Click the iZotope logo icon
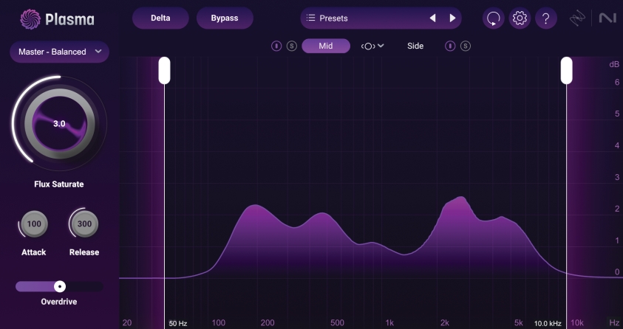This screenshot has width=623, height=329. point(578,18)
